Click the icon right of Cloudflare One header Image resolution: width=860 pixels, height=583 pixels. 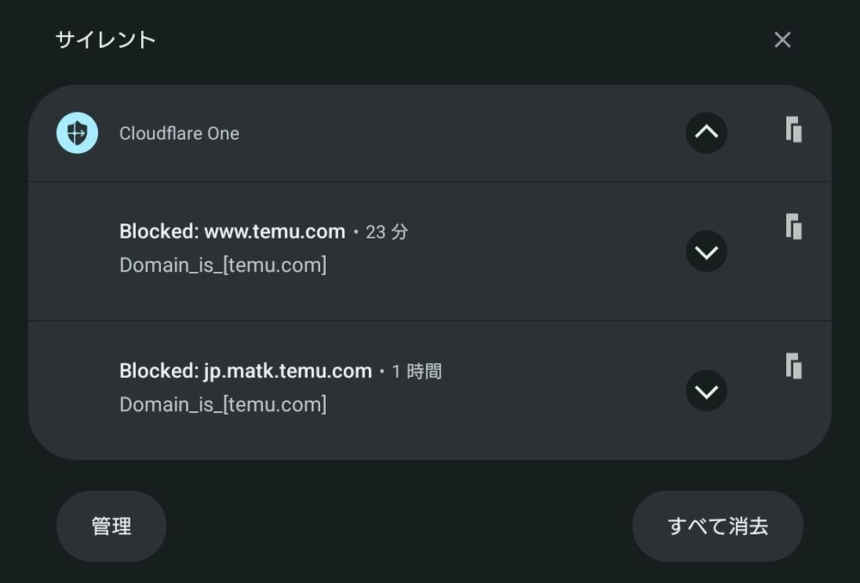click(794, 131)
